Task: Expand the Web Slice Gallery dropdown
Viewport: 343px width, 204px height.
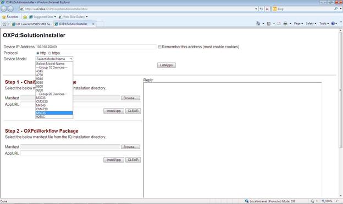Action: tap(87, 17)
